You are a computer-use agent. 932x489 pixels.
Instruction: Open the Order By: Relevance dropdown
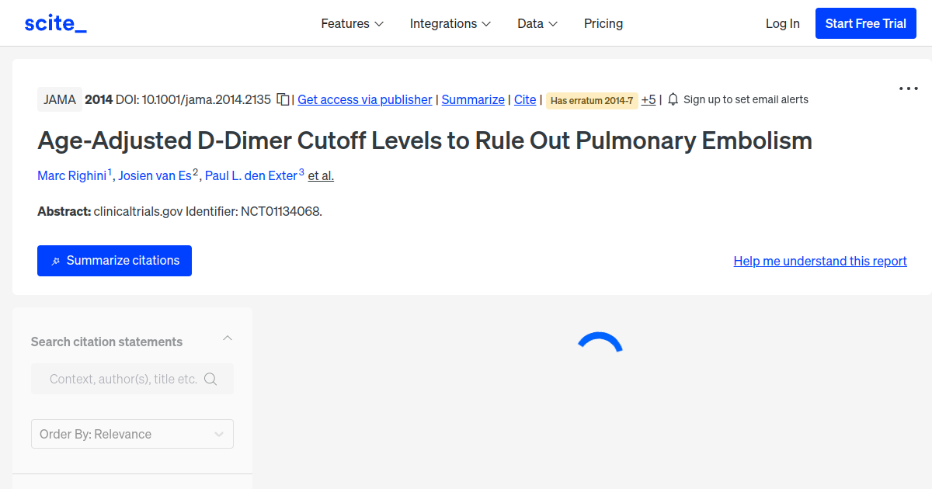(132, 434)
